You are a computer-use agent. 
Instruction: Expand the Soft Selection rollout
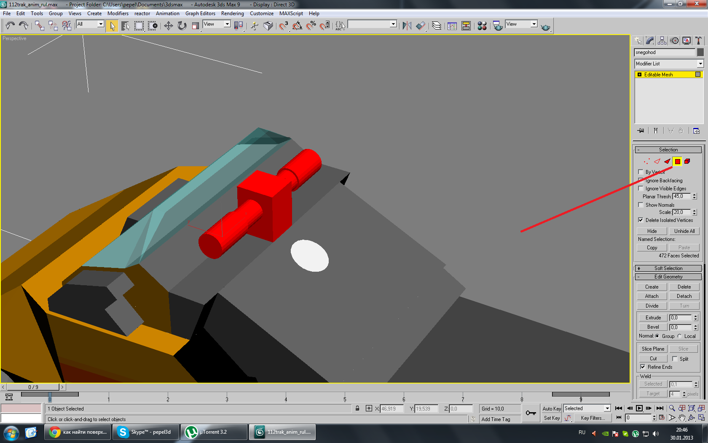pyautogui.click(x=668, y=268)
